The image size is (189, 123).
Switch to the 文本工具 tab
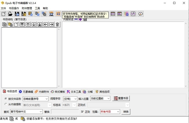point(74,92)
